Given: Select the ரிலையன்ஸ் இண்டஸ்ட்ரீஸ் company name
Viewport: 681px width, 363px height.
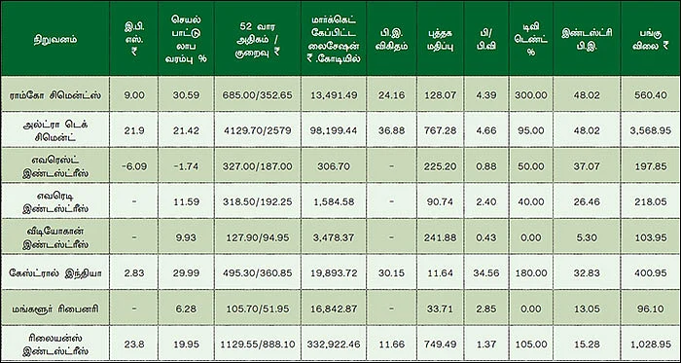Looking at the screenshot, I should pos(55,345).
